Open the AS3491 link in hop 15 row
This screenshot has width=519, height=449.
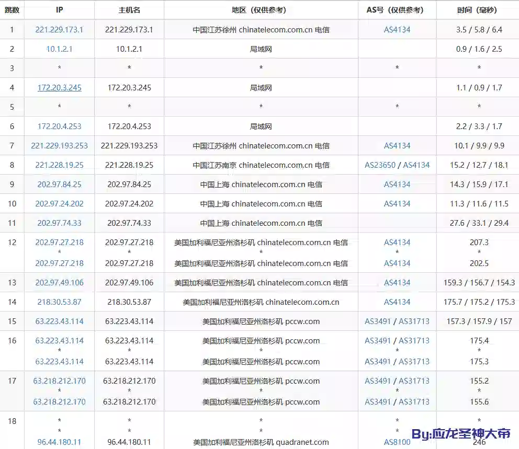point(378,321)
